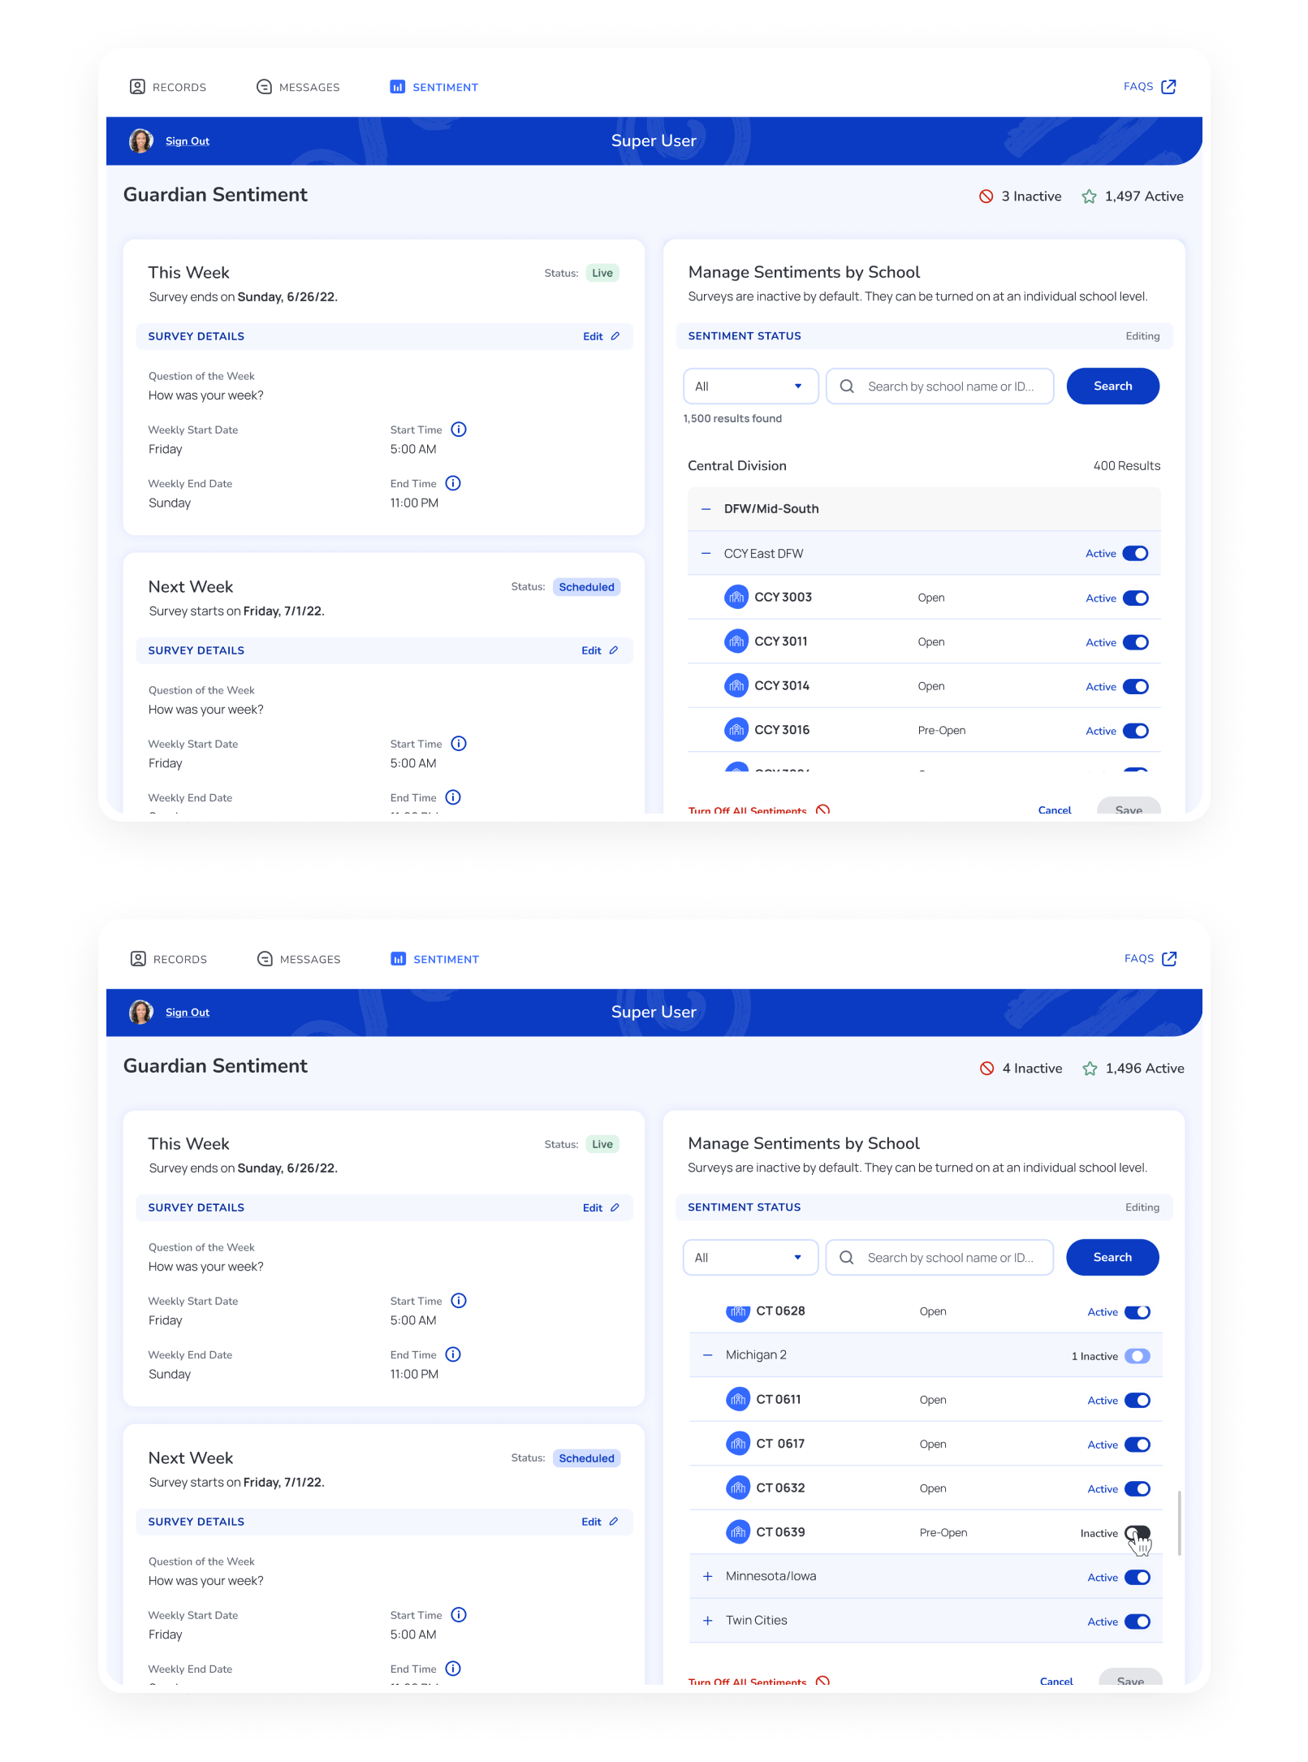This screenshot has width=1308, height=1762.
Task: Click school icon next to CCY 3016
Action: coord(736,730)
